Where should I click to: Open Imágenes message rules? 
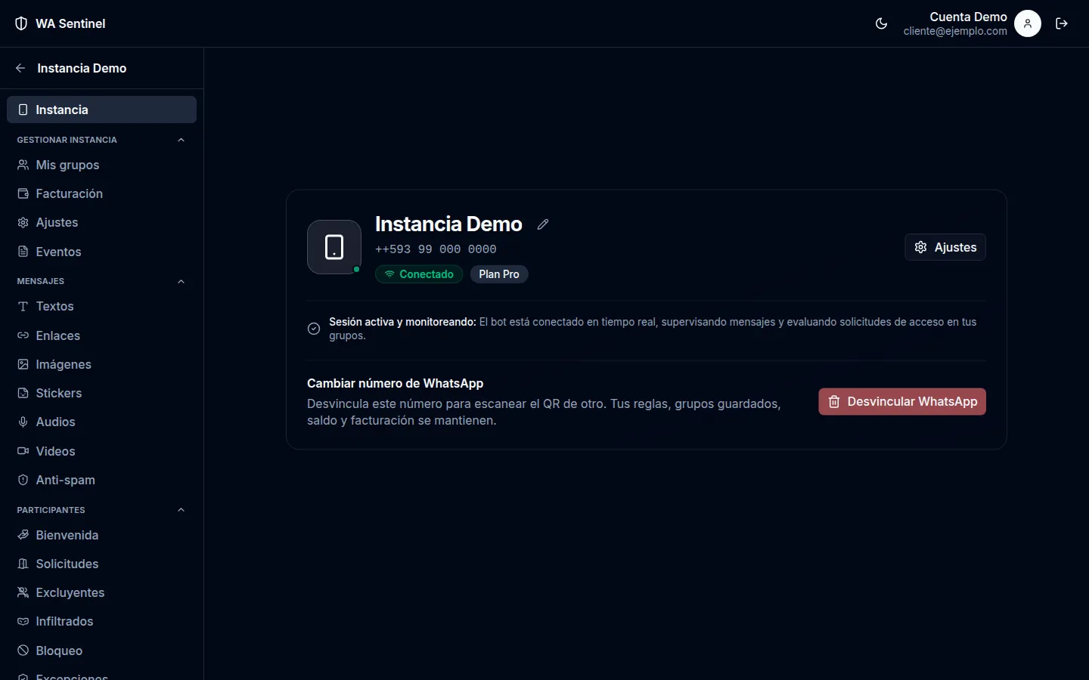click(x=101, y=364)
